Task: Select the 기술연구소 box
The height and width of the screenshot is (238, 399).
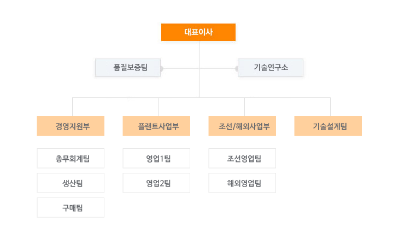Action: pyautogui.click(x=271, y=67)
